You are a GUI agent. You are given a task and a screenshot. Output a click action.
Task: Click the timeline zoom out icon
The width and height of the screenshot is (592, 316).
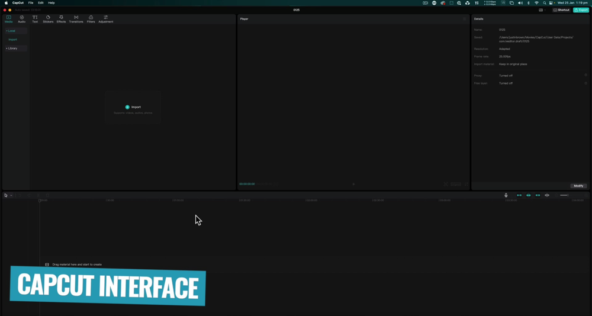(x=556, y=195)
